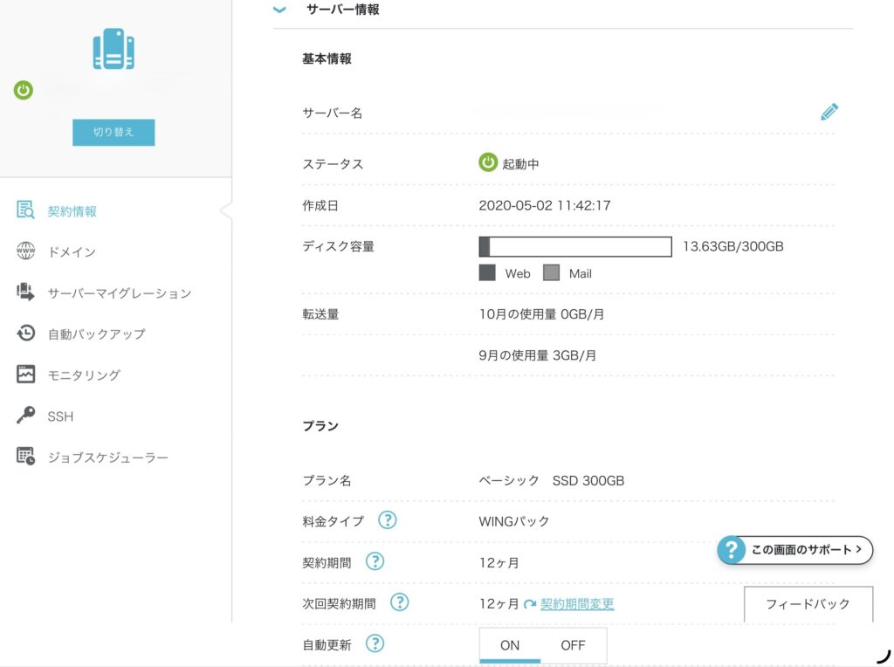This screenshot has height=667, width=894.
Task: Click the server icon at sidebar top
Action: coord(113,50)
